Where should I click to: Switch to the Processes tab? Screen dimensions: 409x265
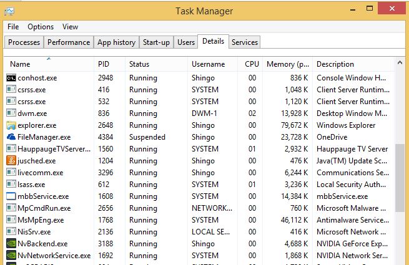tap(24, 42)
